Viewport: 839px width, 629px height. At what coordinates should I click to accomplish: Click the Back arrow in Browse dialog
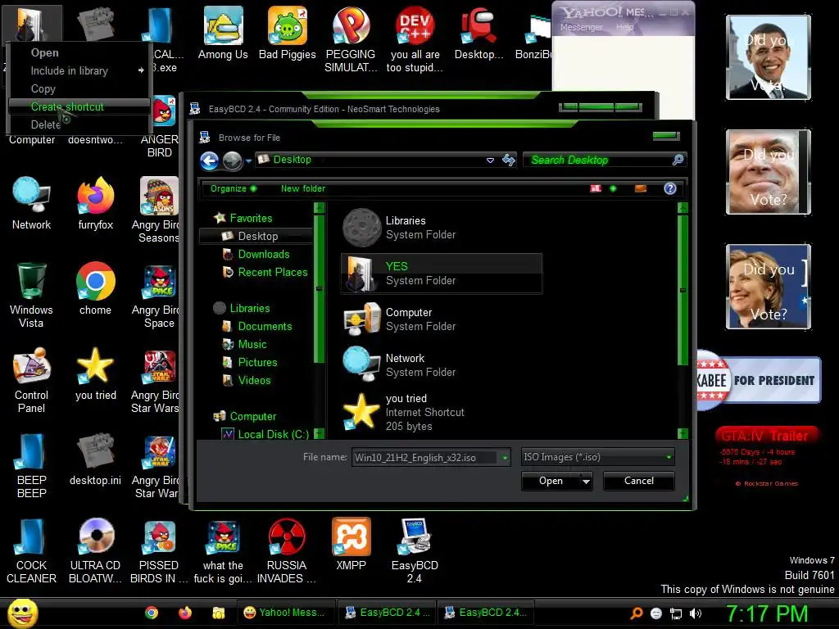pos(209,161)
